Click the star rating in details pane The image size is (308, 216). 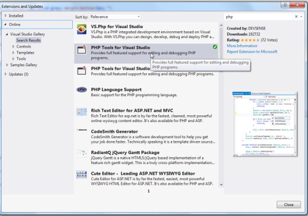[x=250, y=40]
